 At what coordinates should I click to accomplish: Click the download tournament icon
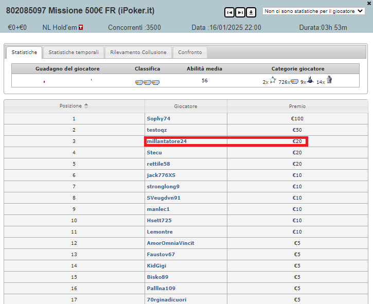point(251,12)
